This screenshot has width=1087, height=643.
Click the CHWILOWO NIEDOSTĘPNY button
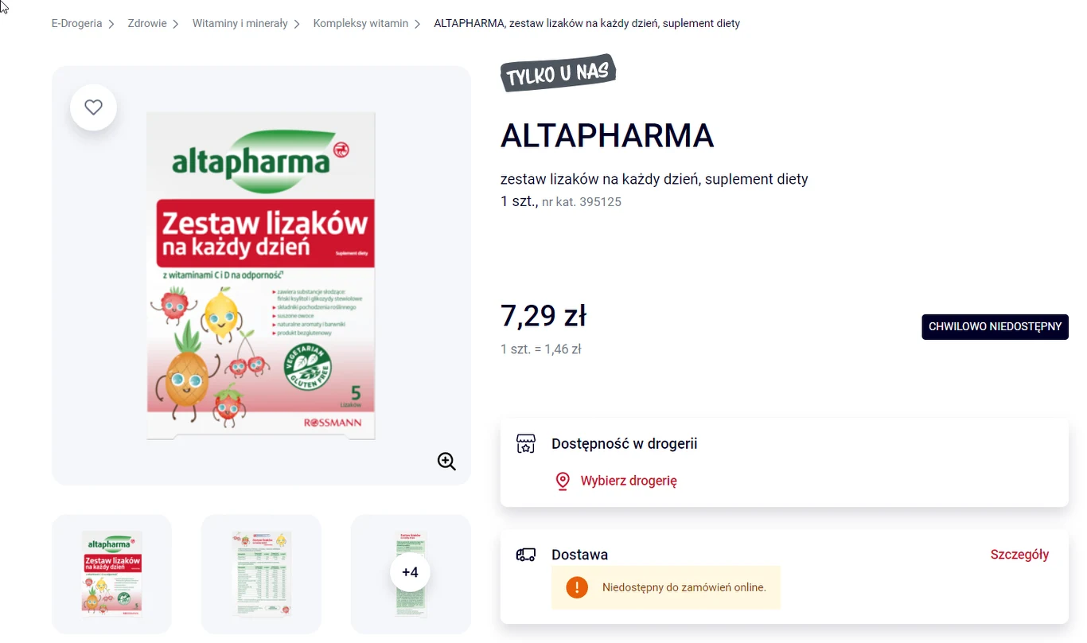coord(995,326)
